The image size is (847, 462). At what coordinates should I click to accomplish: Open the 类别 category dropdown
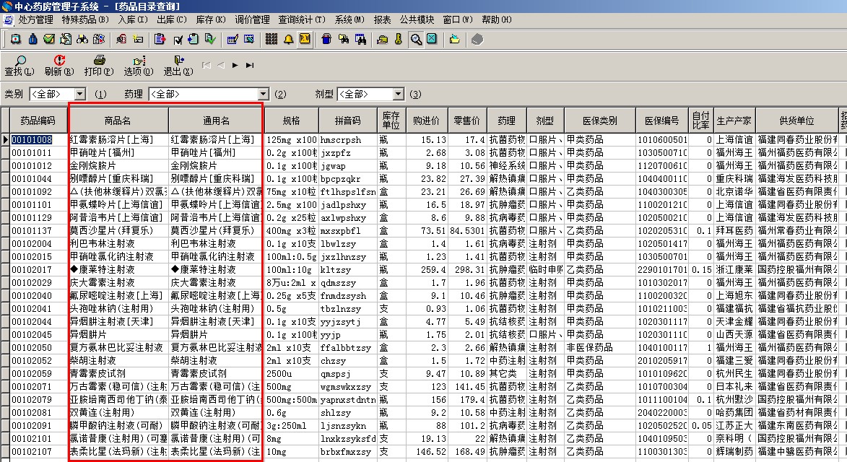coord(80,94)
